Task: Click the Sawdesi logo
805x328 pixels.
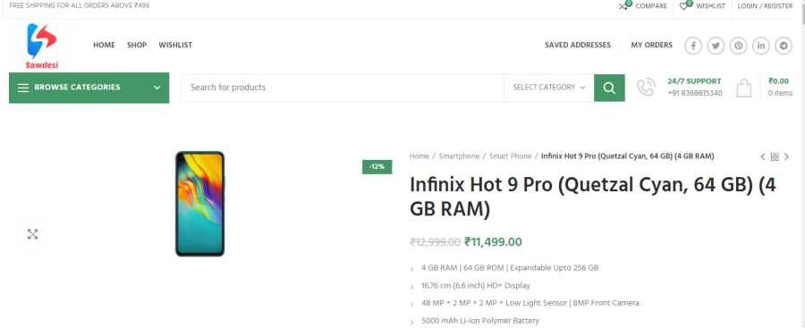Action: point(41,46)
